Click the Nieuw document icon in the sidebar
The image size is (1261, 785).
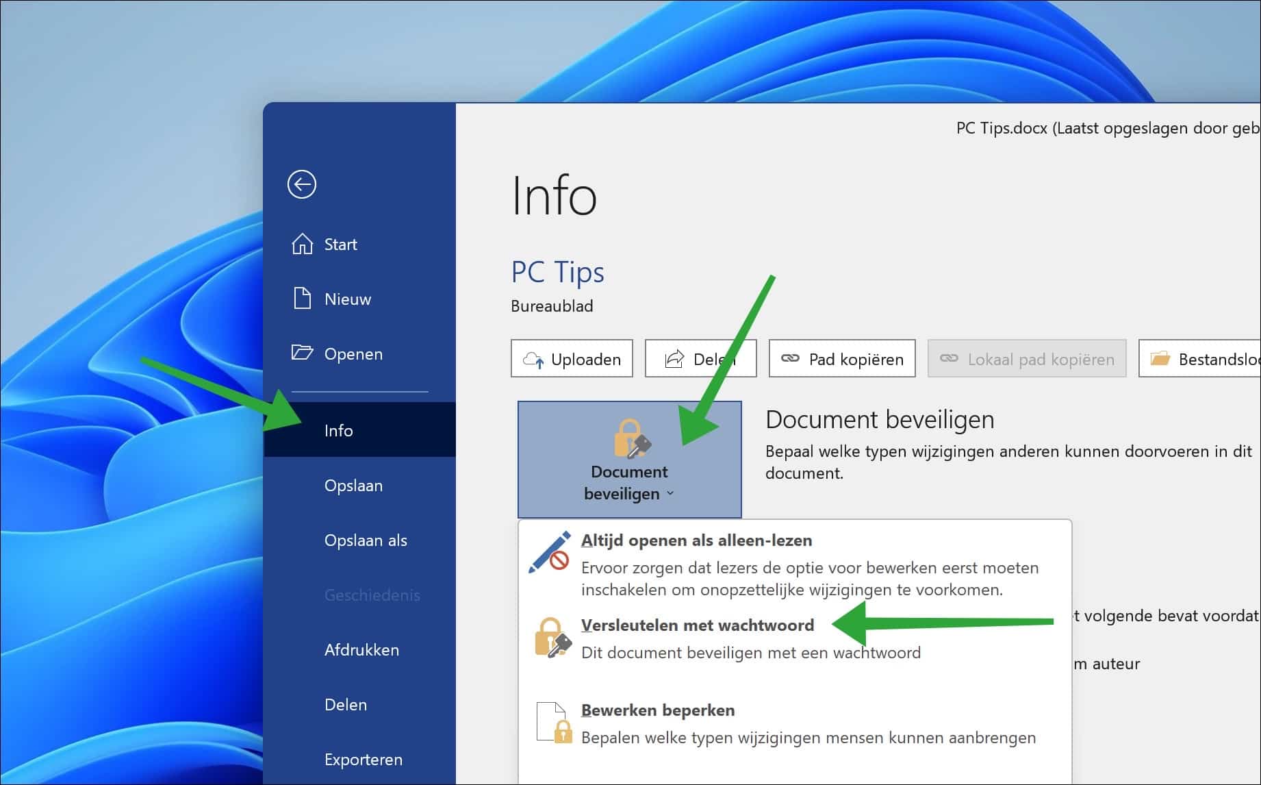tap(301, 299)
